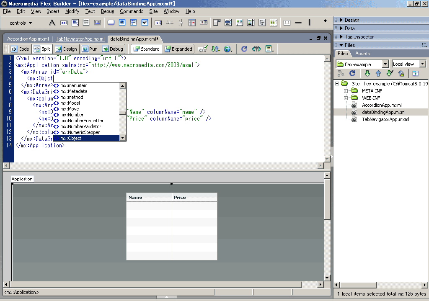Get files with the green down arrow
This screenshot has height=301, width=429.
tap(367, 73)
